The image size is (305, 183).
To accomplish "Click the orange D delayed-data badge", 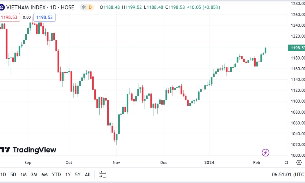I will click(x=90, y=7).
